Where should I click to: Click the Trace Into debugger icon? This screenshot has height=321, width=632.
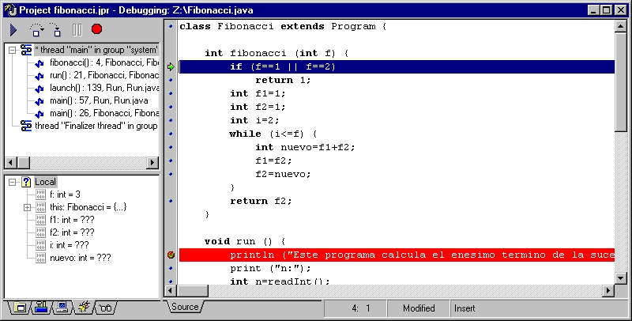point(55,30)
